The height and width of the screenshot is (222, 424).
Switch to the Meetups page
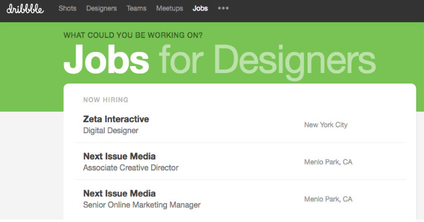[x=170, y=8]
